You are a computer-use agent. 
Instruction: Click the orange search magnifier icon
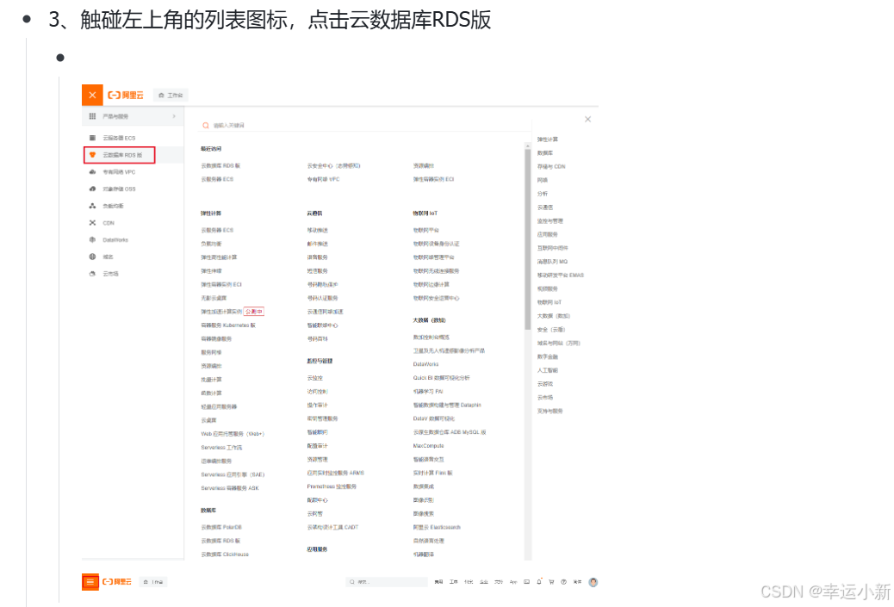coord(206,126)
